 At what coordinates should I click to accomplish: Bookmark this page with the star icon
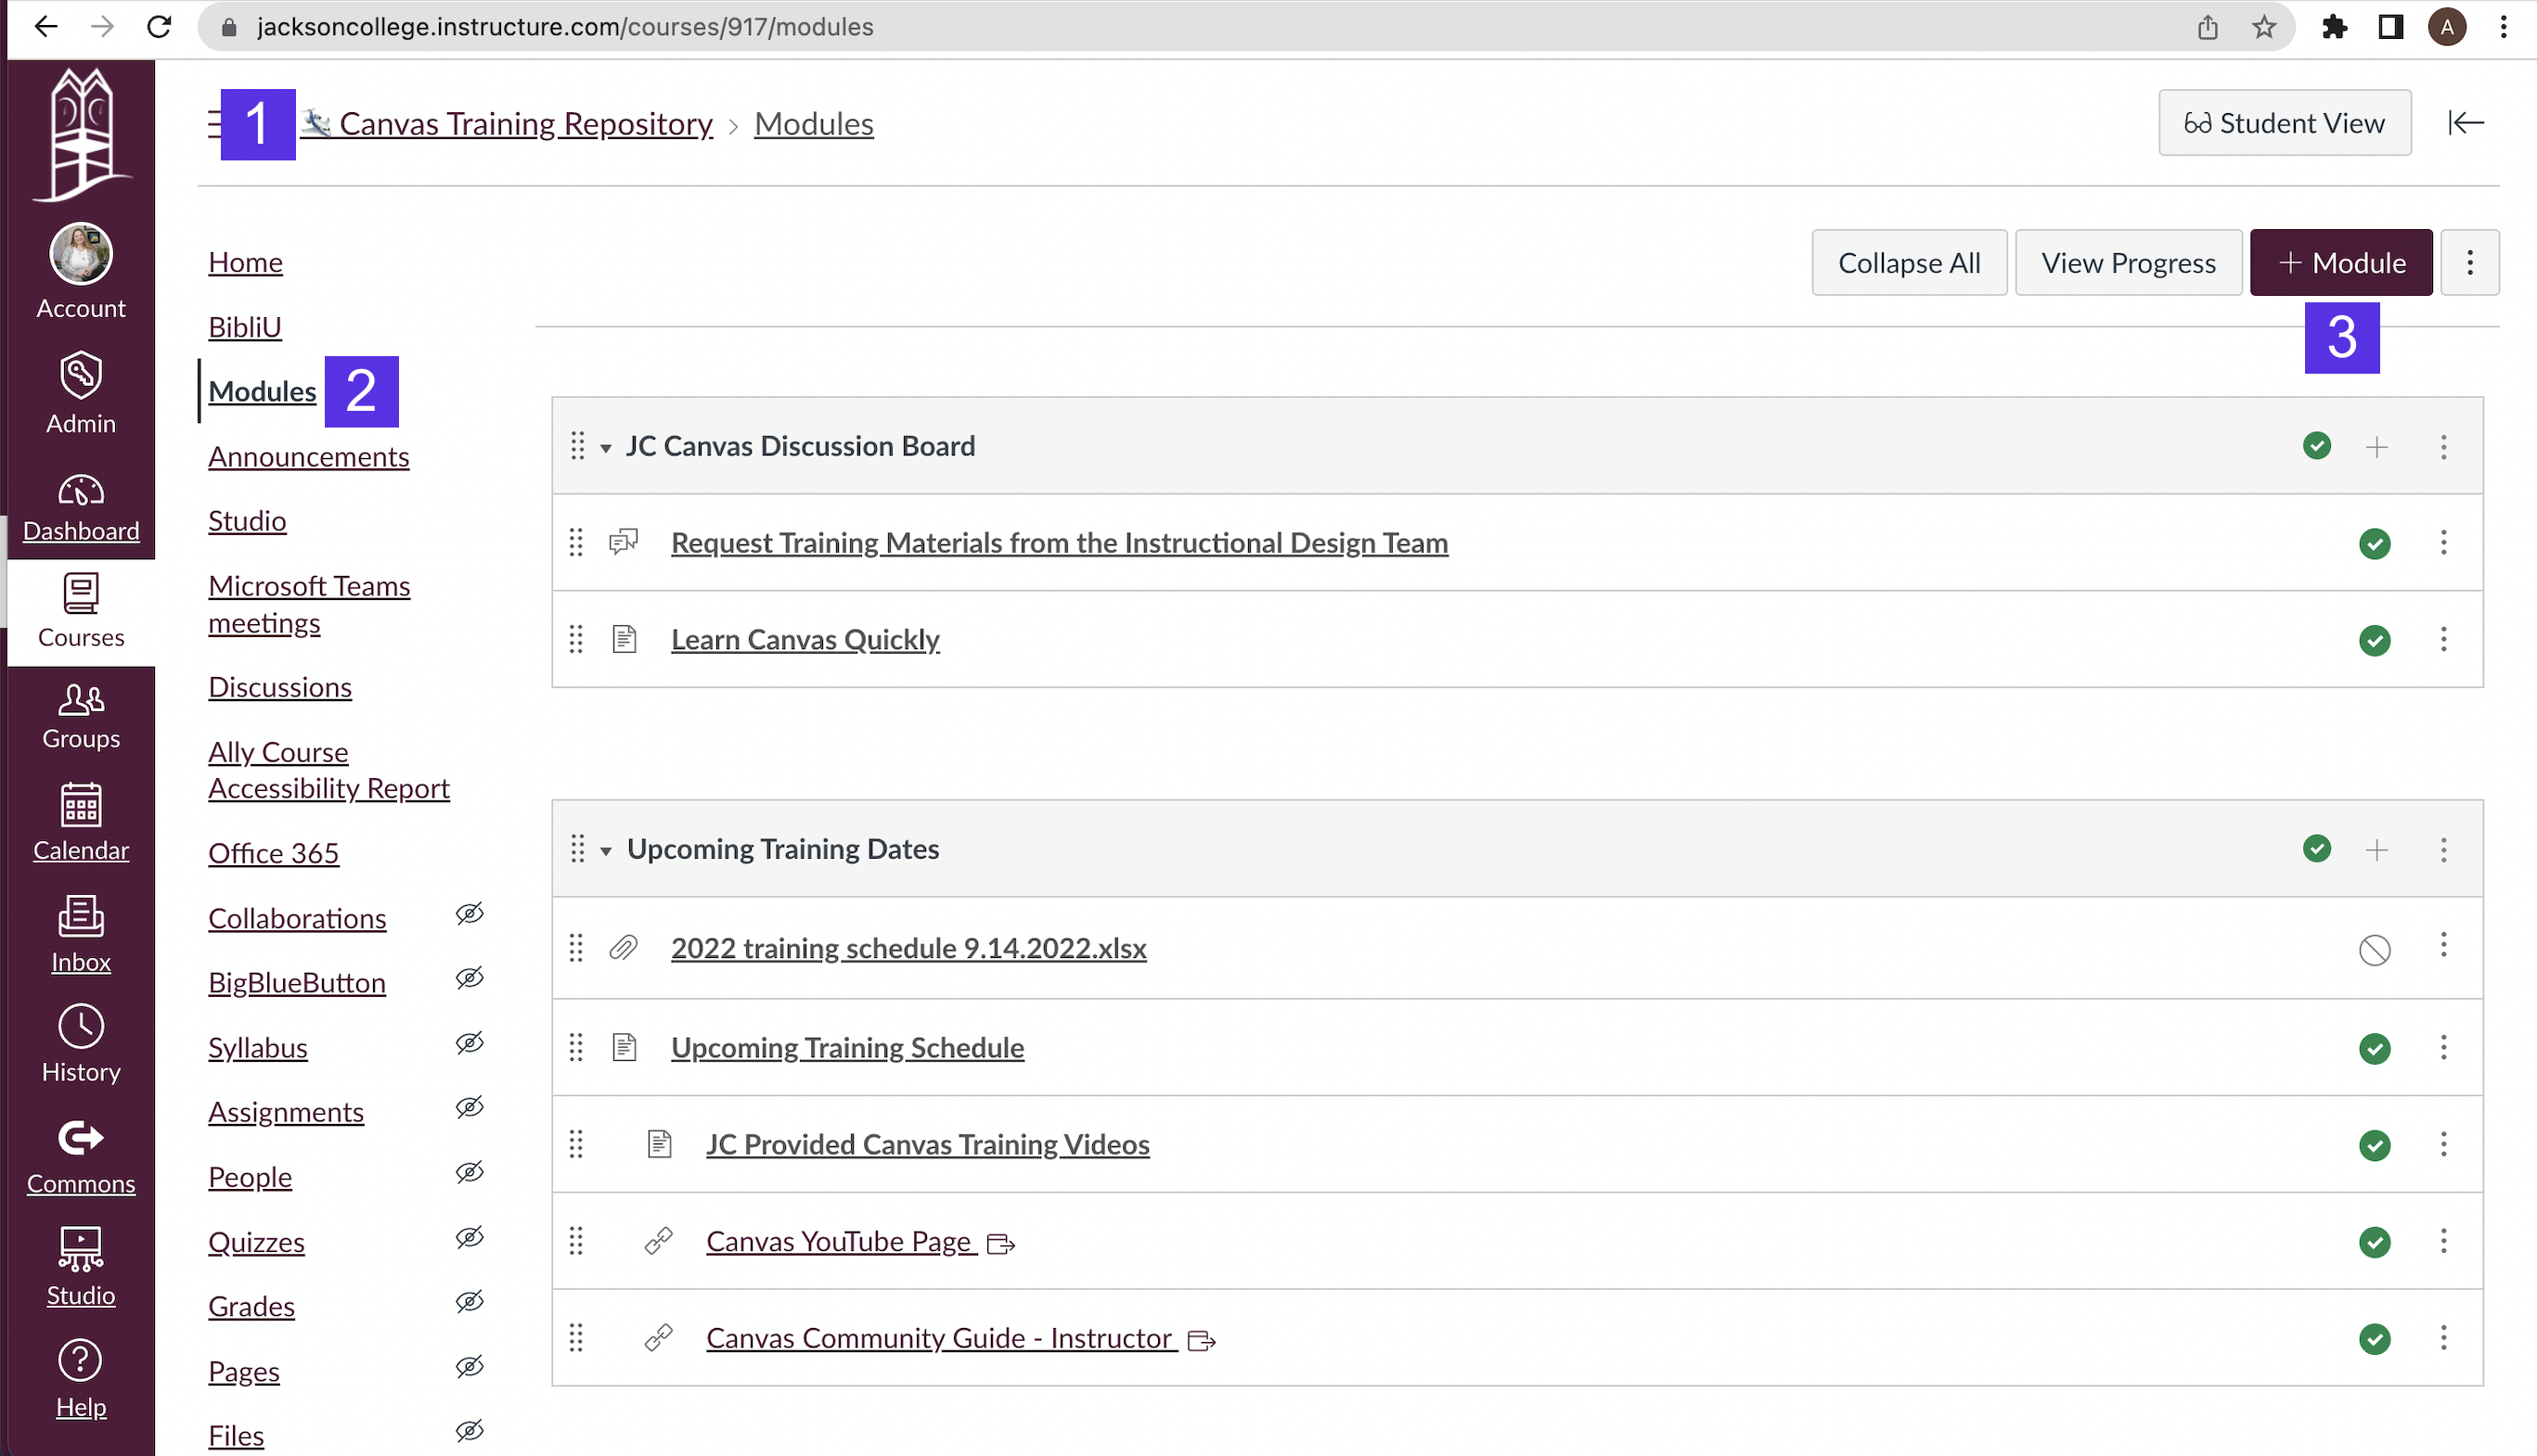(x=2264, y=27)
